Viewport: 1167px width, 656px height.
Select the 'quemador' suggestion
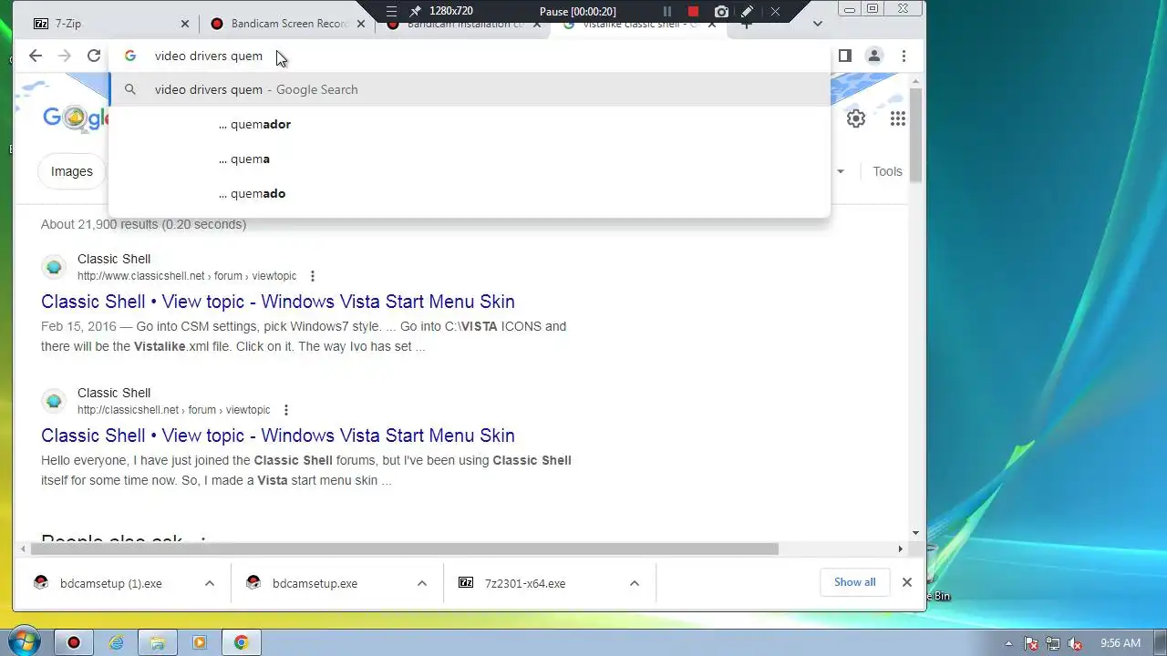[x=470, y=124]
